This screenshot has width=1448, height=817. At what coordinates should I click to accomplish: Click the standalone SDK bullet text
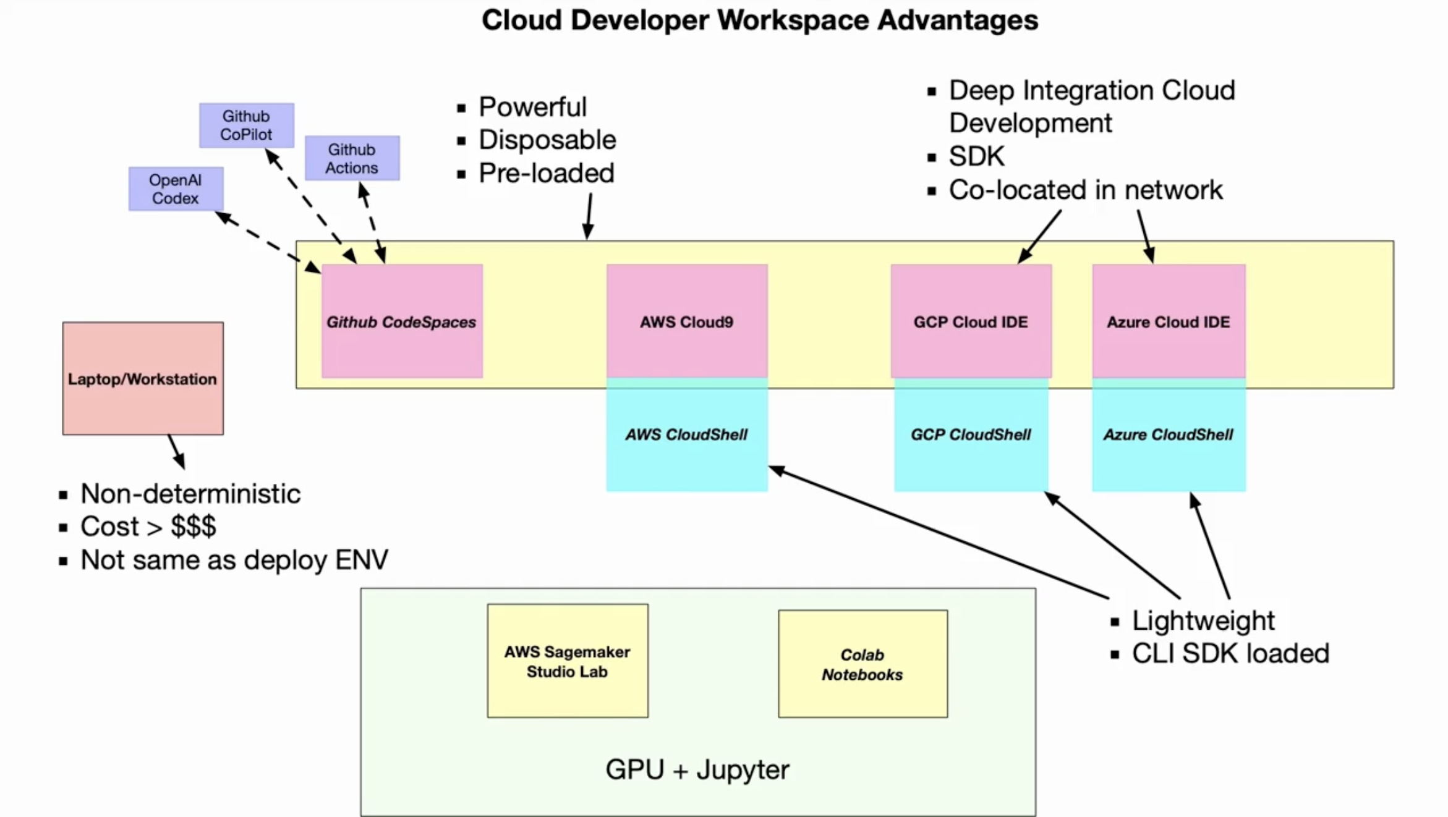977,156
